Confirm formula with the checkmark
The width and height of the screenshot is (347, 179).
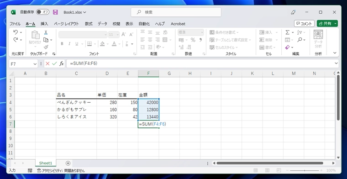(54, 64)
